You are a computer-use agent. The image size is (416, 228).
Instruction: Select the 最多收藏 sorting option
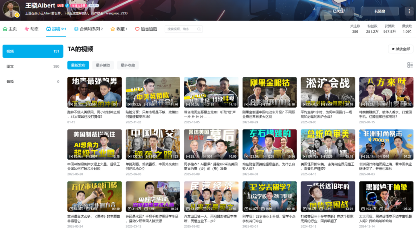click(x=127, y=65)
